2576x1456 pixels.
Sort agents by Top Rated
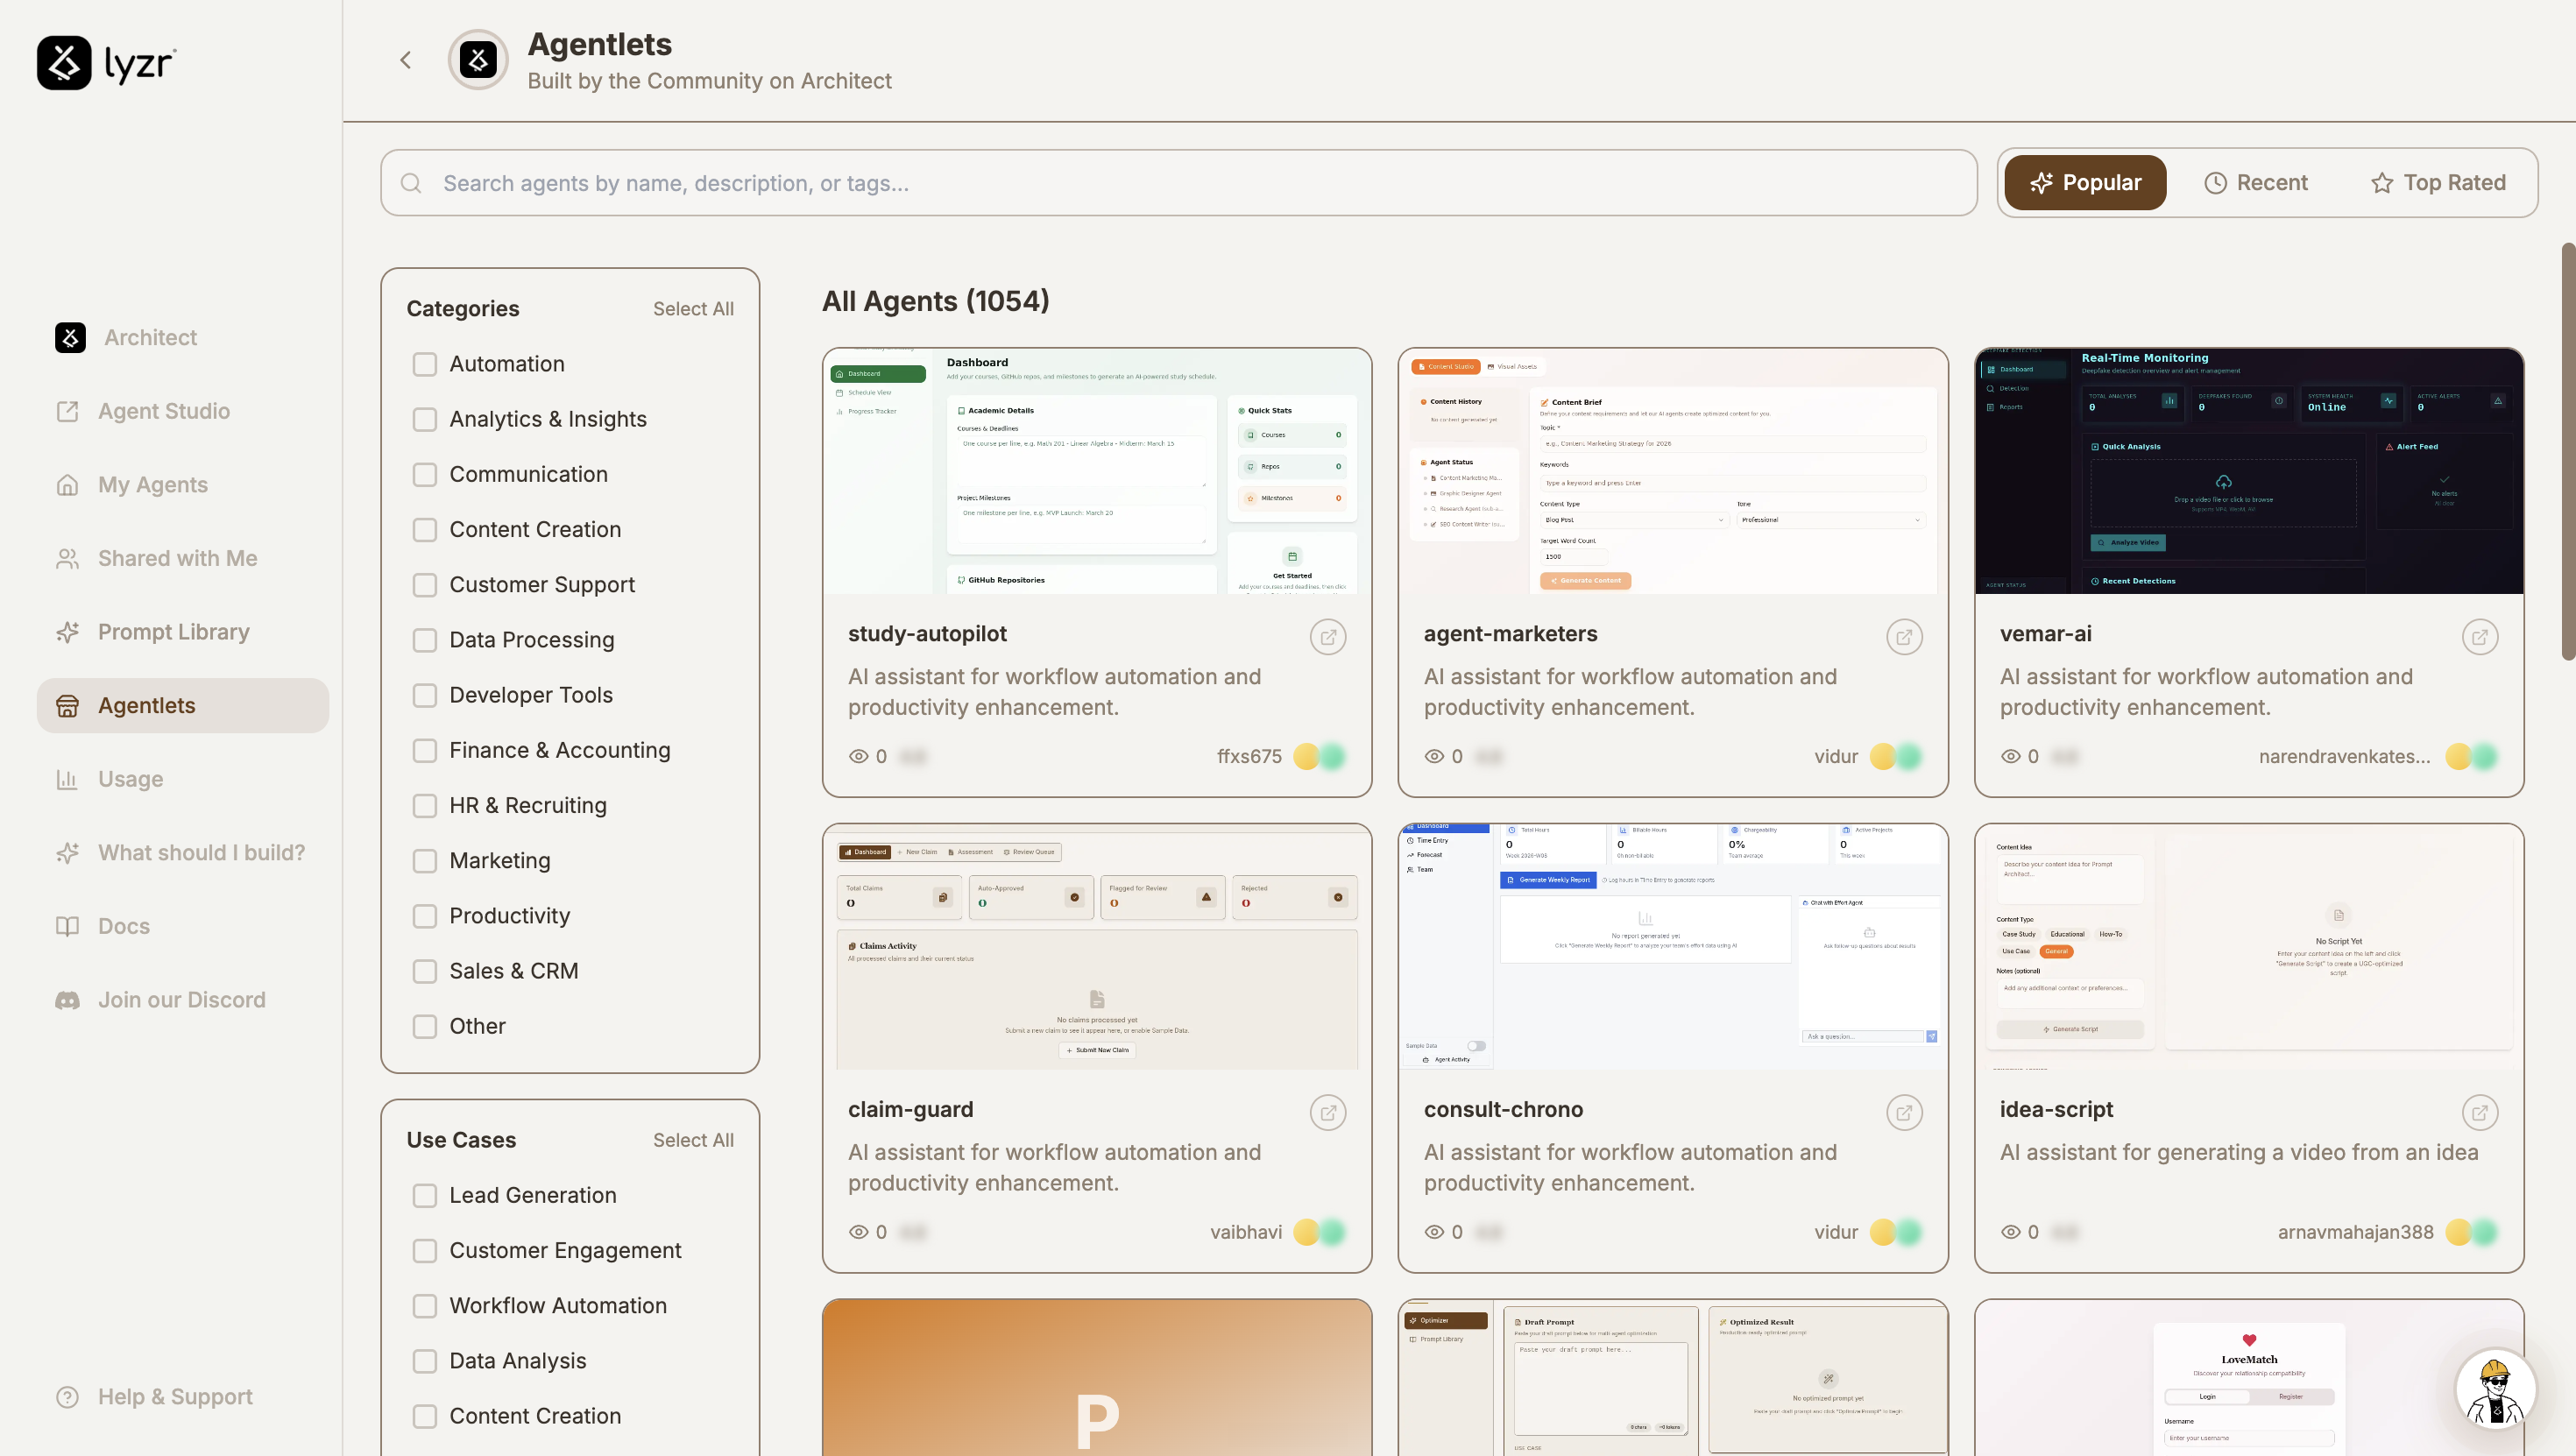(2438, 183)
